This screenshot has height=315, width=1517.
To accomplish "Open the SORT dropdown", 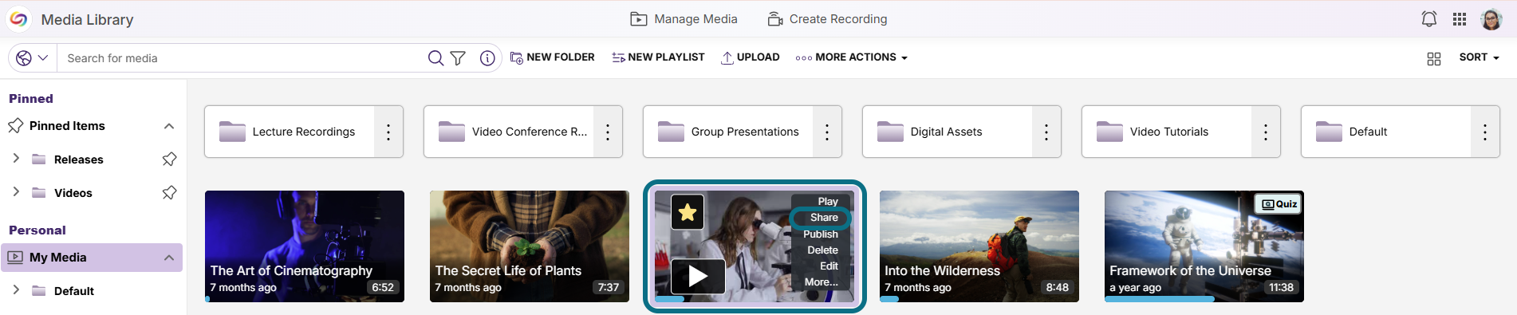I will (1480, 57).
